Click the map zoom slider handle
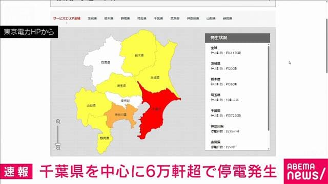This screenshot has width=328, height=184. (58, 144)
